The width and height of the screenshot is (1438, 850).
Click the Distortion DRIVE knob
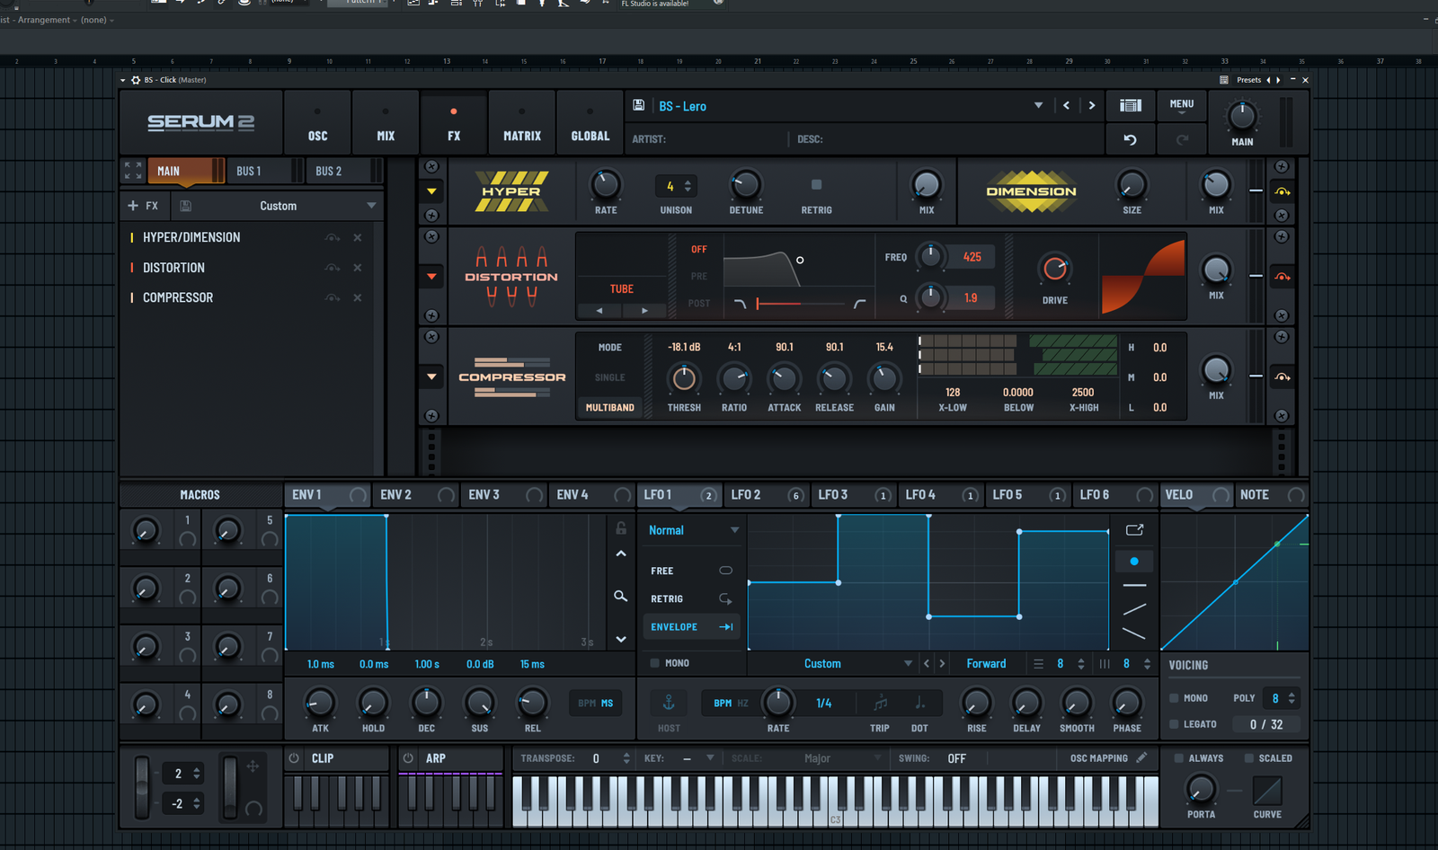coord(1054,269)
